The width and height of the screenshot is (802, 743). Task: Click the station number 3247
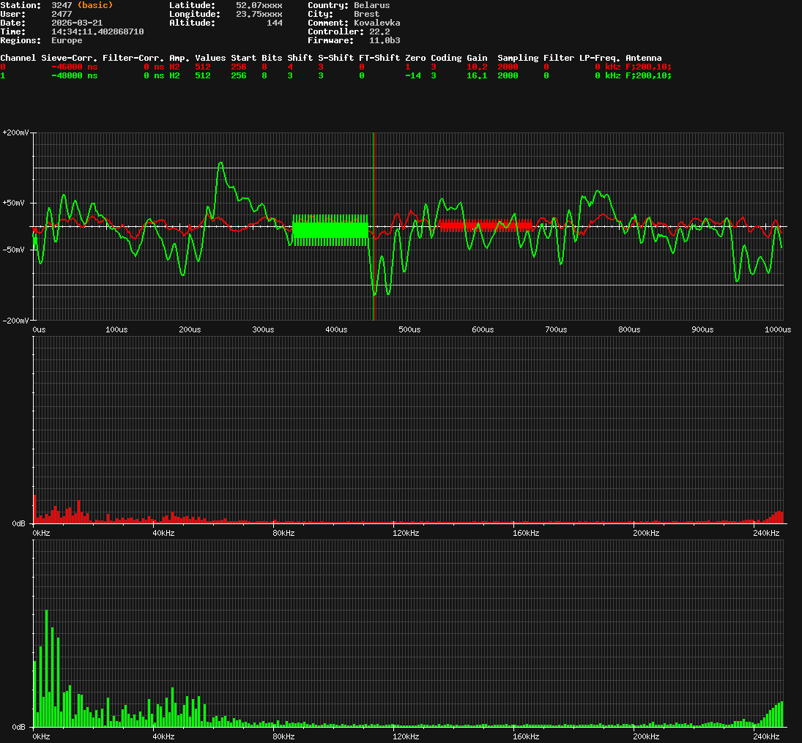62,5
